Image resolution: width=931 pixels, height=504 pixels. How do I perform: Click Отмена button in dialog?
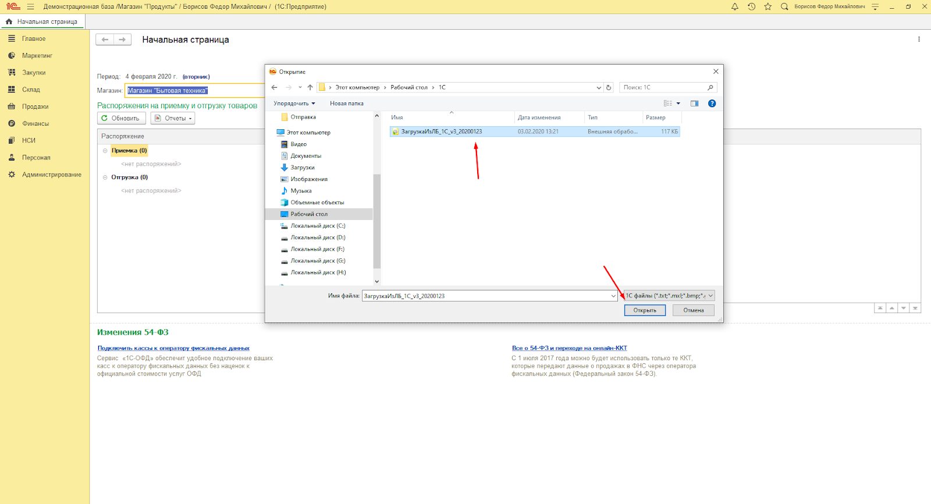(x=694, y=310)
